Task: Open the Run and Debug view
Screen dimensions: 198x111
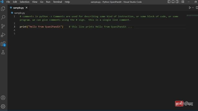Action: [x=3, y=35]
